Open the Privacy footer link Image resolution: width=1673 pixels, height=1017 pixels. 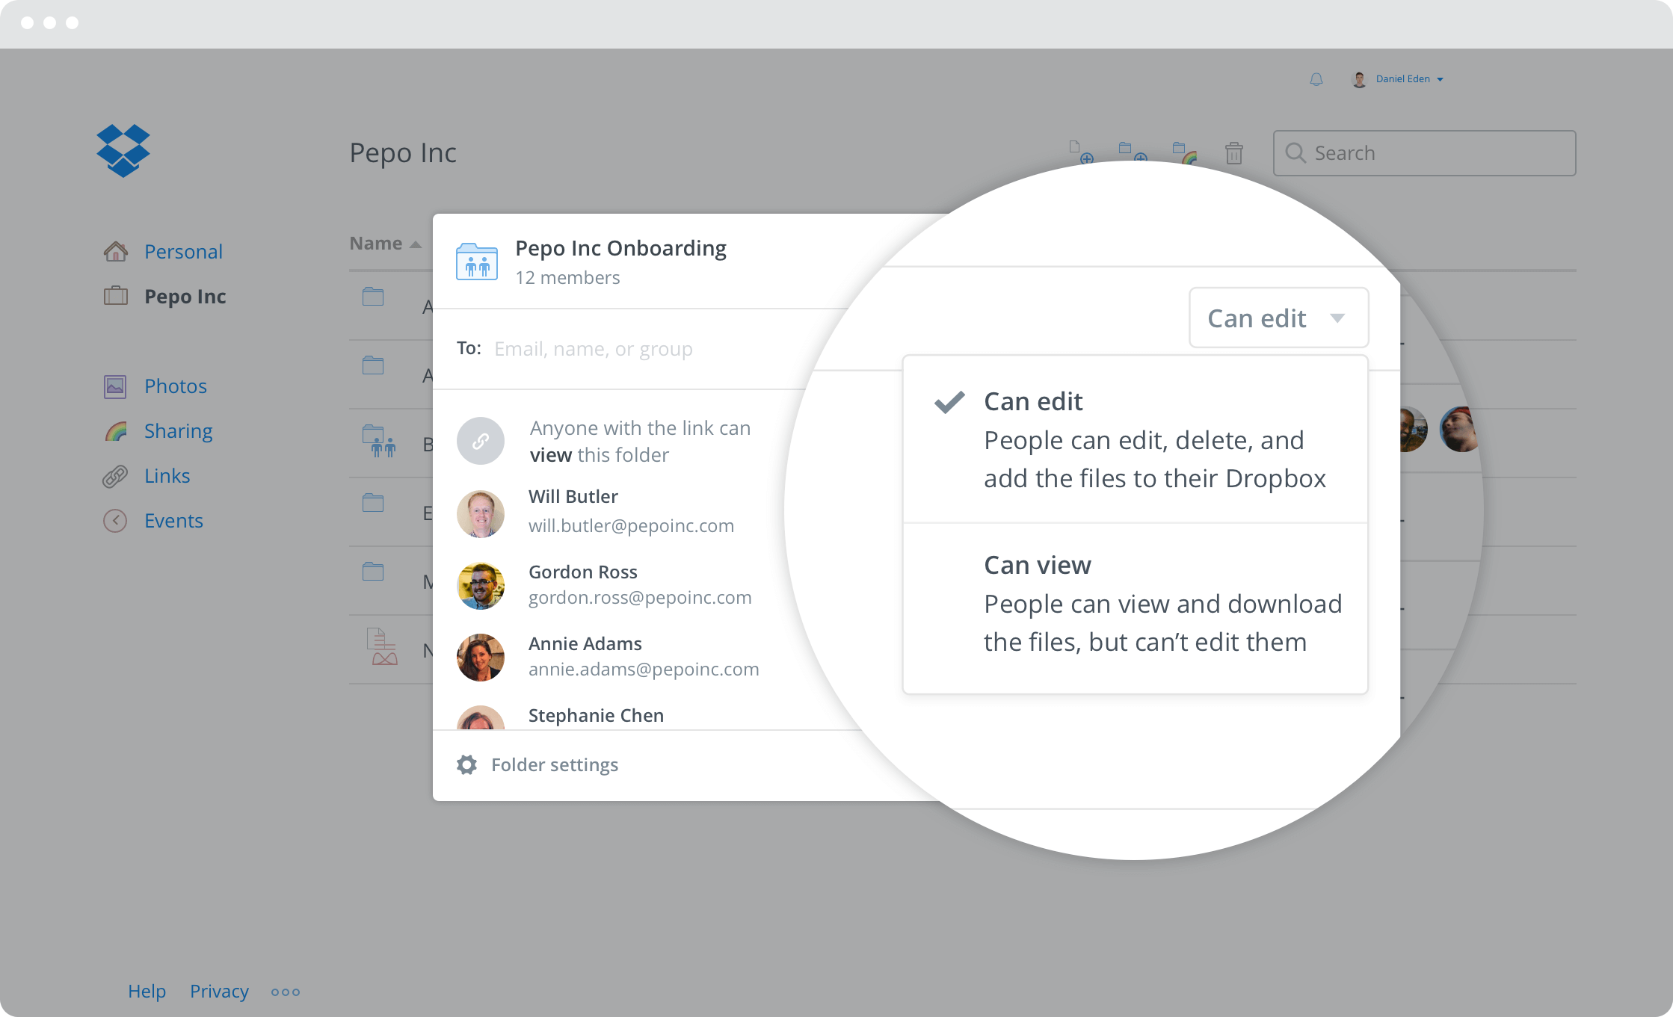[219, 991]
